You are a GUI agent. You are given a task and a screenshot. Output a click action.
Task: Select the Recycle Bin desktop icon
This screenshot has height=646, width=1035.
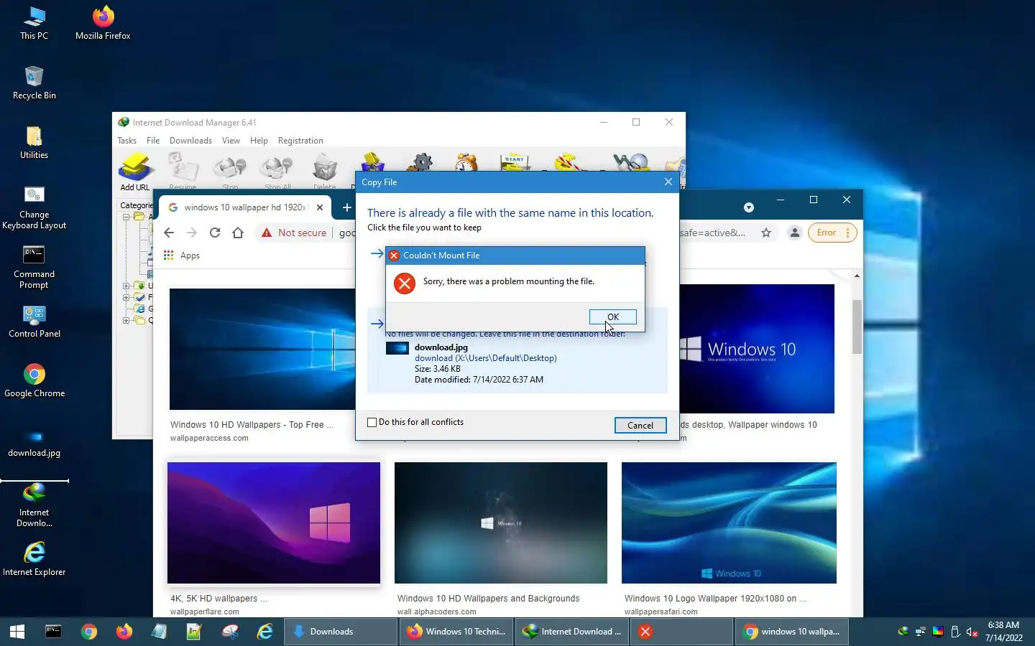pyautogui.click(x=34, y=83)
